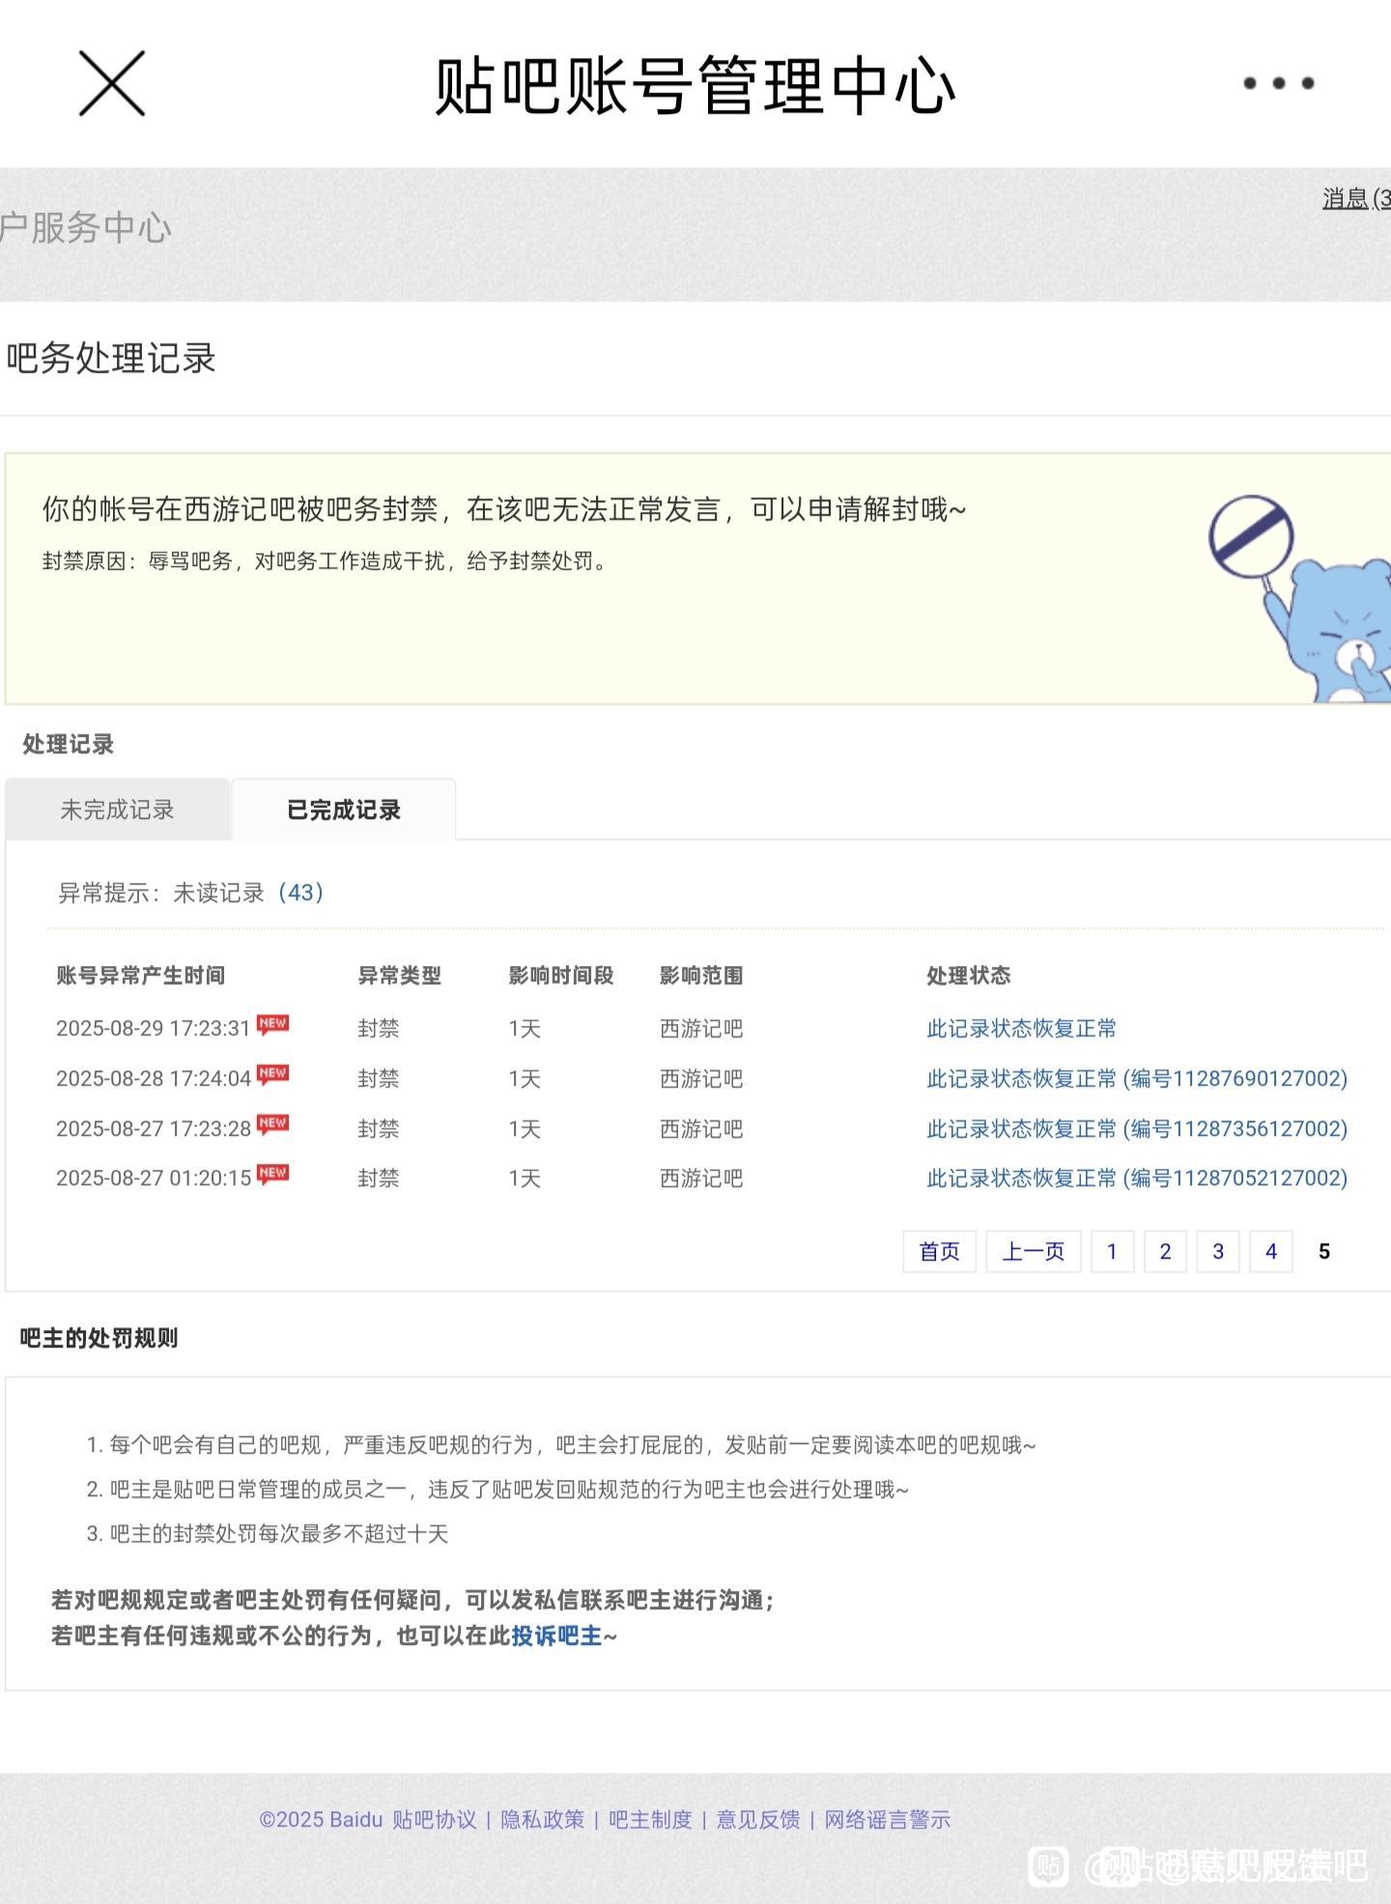Click 上一页 previous page button
The image size is (1391, 1904).
point(1033,1251)
